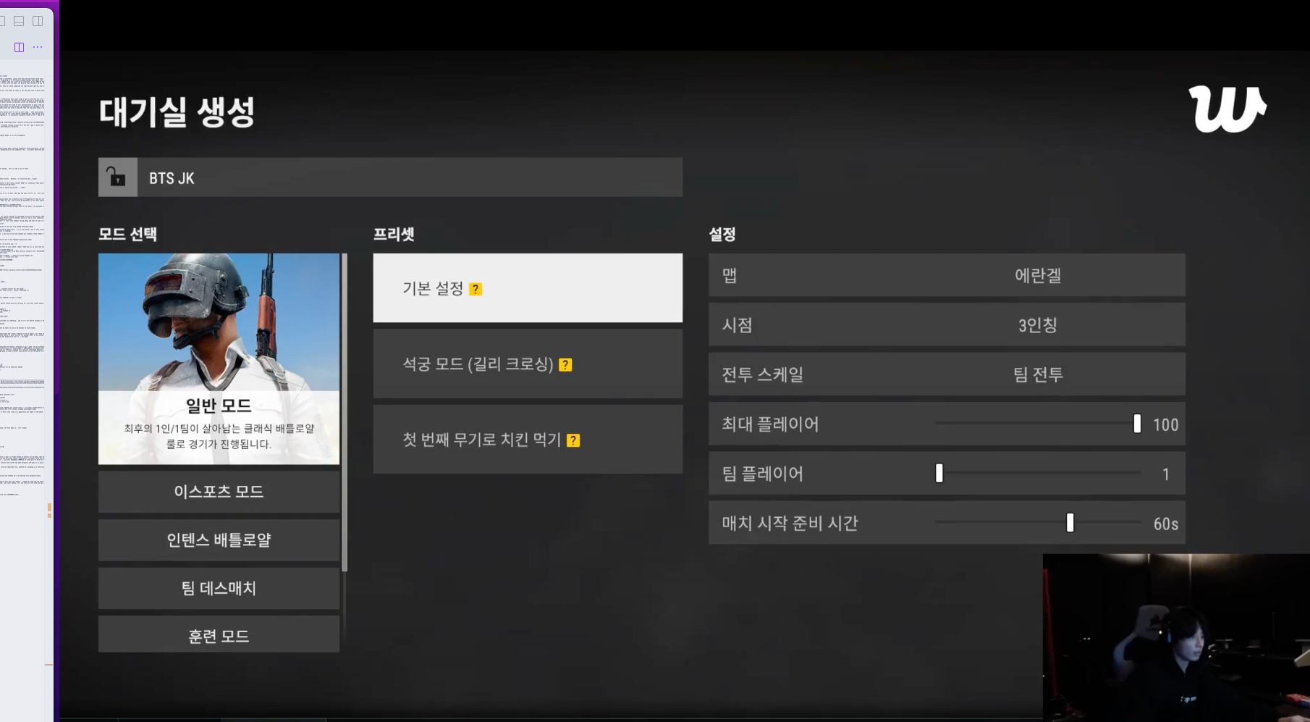The height and width of the screenshot is (722, 1310).
Task: Click the help icon beside 첫 번째 무기로 치킨 먹기
Action: point(573,440)
